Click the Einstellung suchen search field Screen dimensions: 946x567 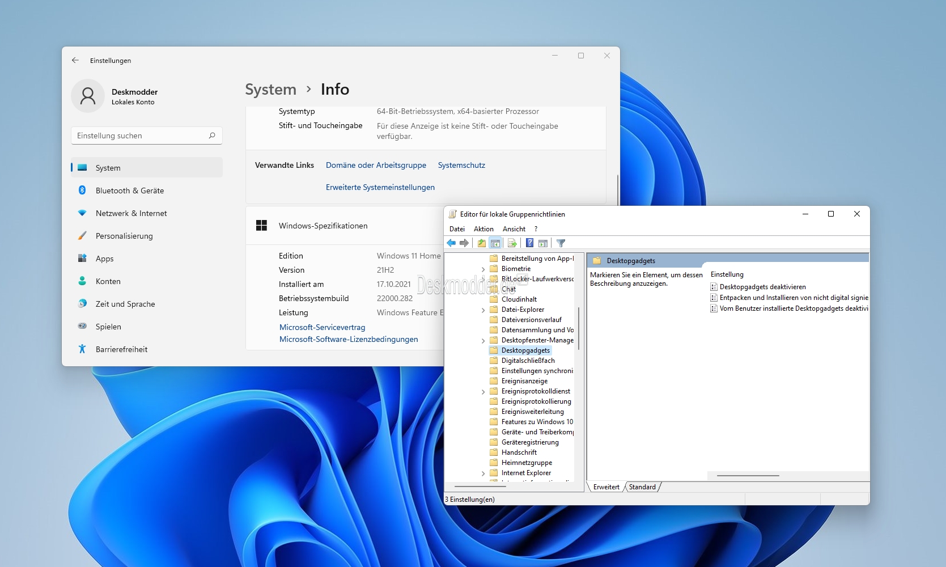coord(146,136)
